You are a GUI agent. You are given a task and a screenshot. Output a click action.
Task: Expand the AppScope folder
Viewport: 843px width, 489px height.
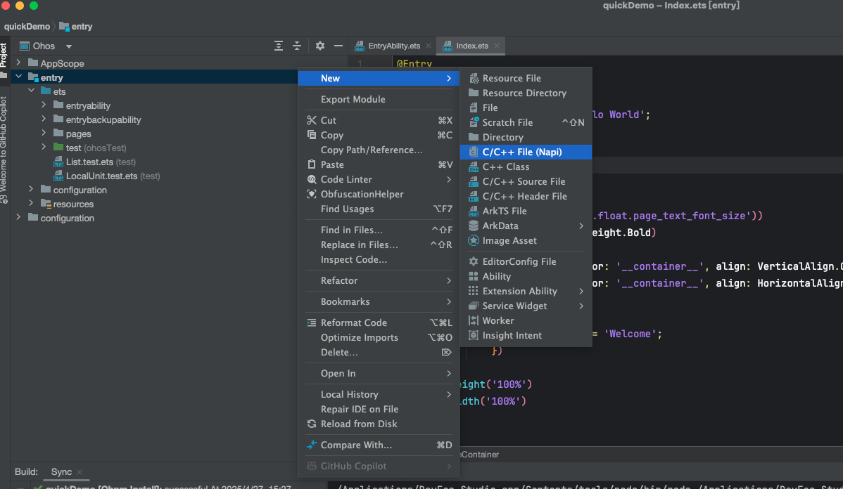(x=19, y=63)
